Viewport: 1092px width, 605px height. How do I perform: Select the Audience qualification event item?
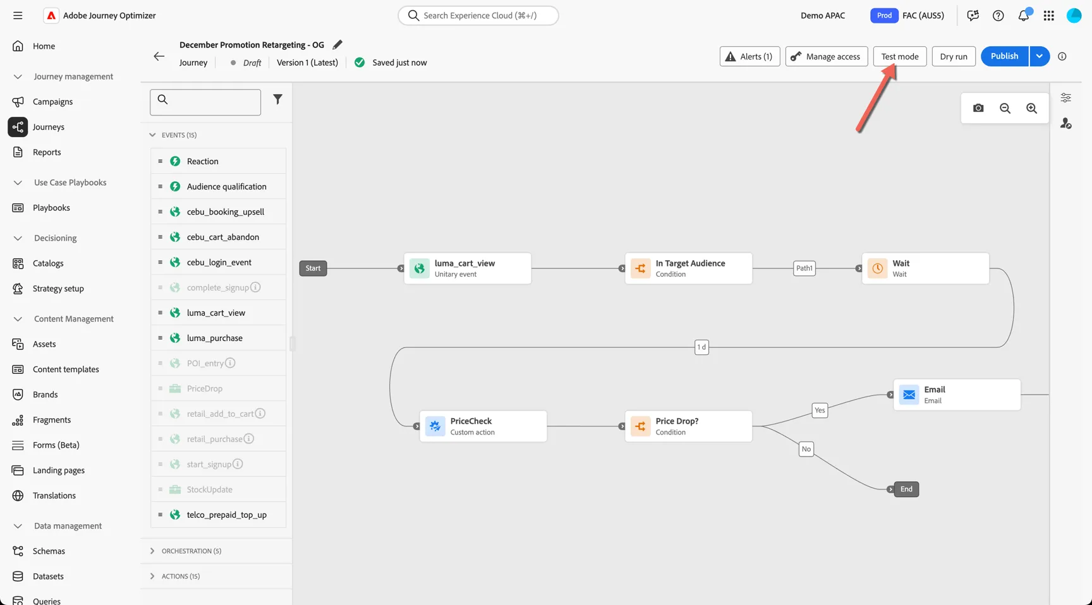[219, 186]
